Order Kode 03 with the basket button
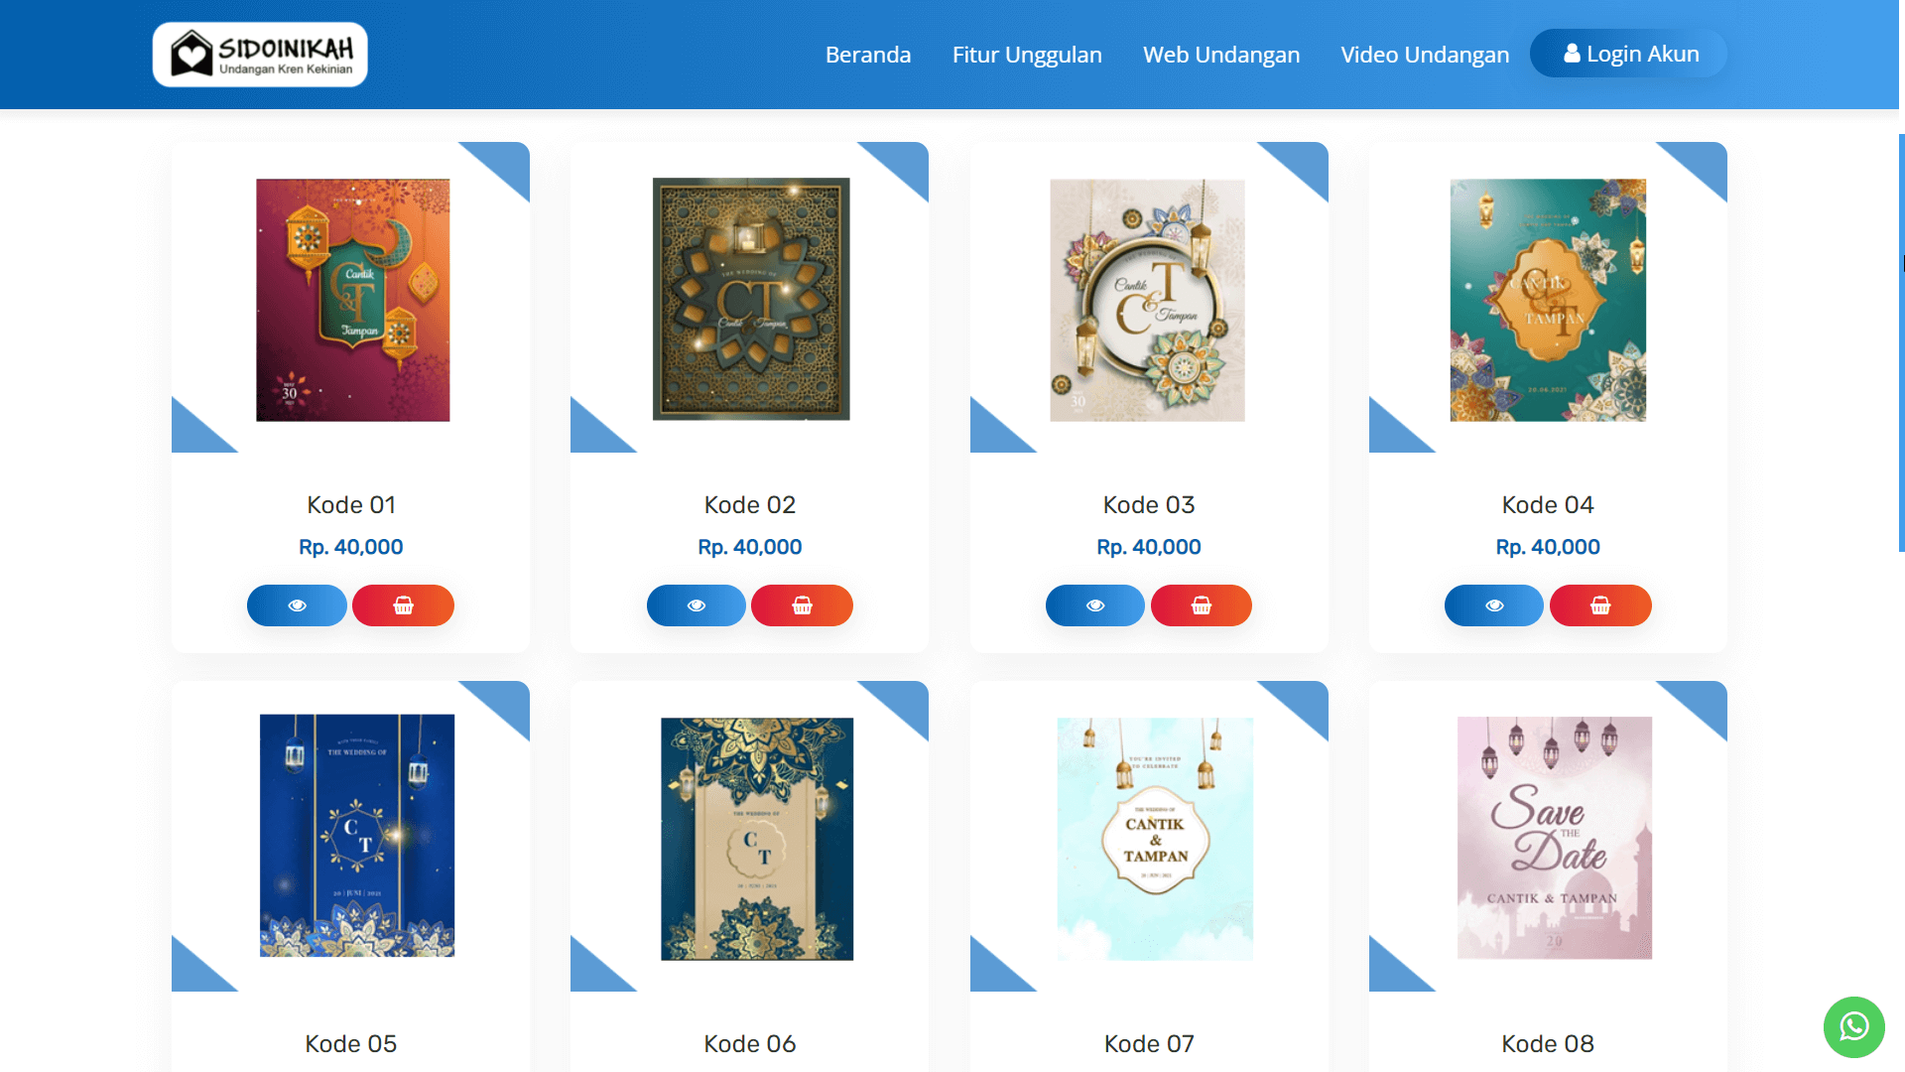This screenshot has width=1905, height=1072. coord(1201,605)
